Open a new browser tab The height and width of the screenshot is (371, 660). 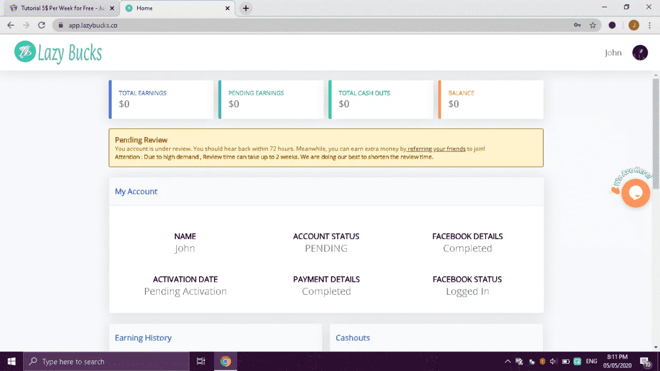tap(246, 8)
